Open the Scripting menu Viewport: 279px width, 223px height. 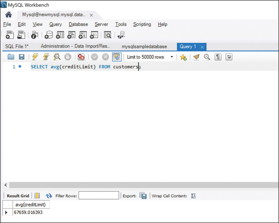point(142,24)
